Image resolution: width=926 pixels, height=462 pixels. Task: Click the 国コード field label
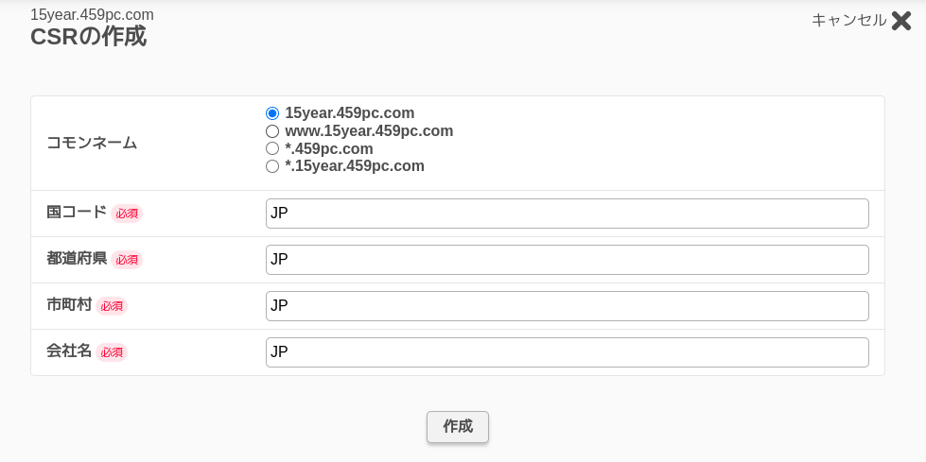coord(77,213)
